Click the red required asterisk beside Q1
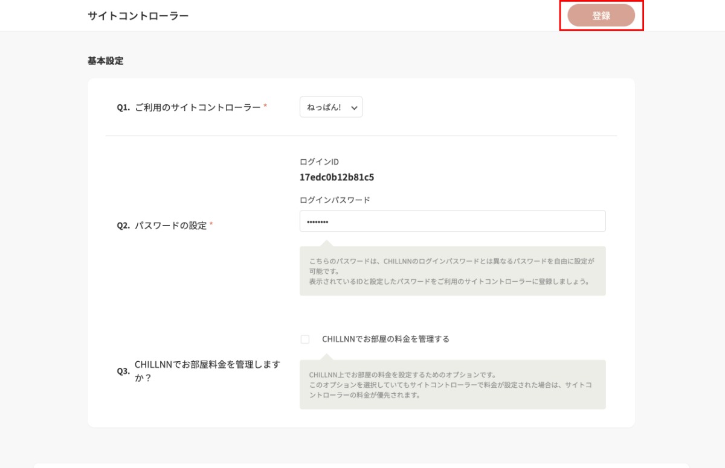This screenshot has width=725, height=468. point(265,107)
